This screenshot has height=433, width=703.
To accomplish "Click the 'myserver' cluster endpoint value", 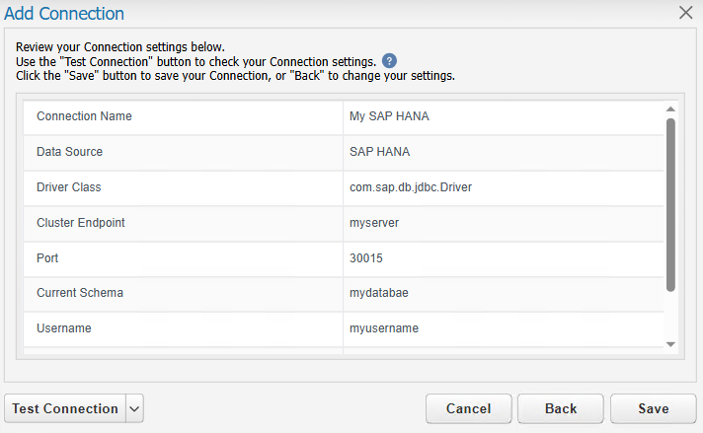I will tap(374, 223).
